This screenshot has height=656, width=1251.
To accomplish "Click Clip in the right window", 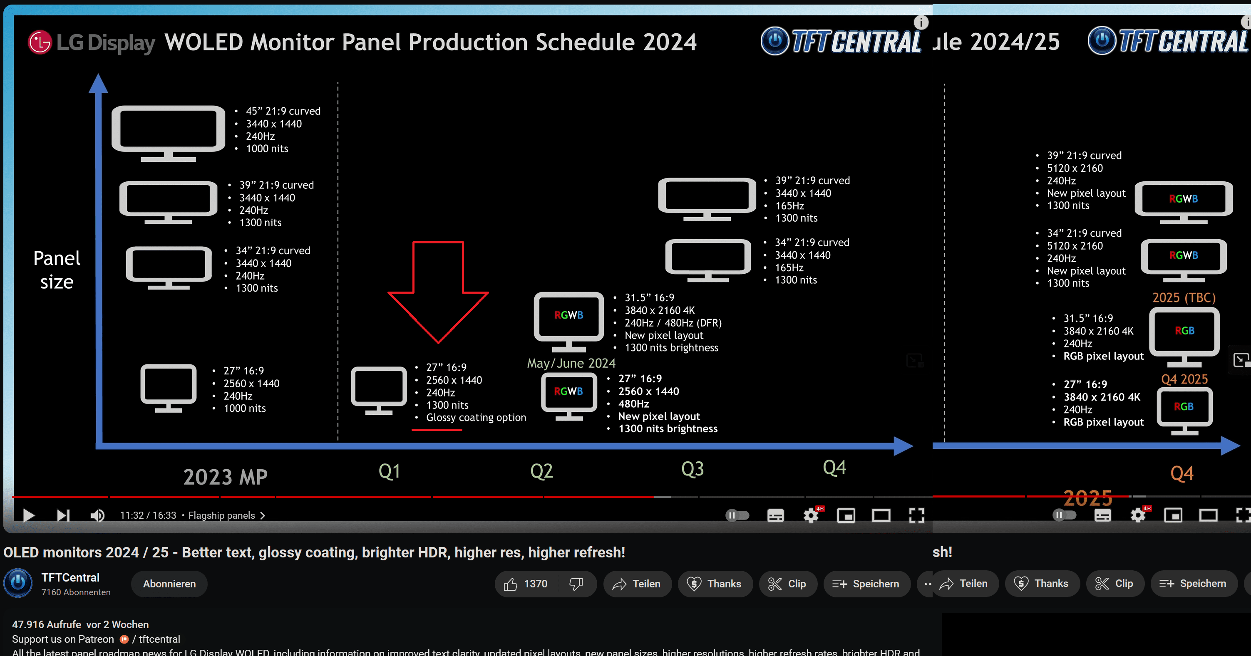I will coord(1114,583).
